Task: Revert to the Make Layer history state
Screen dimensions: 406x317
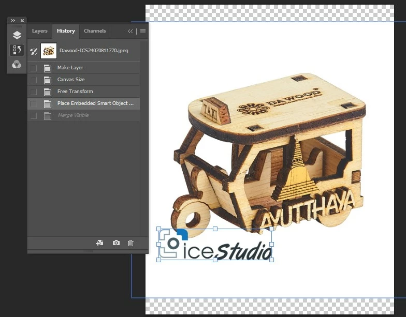Action: [84, 68]
